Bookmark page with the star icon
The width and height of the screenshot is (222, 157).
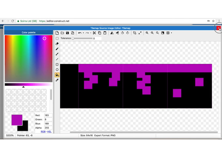(x=213, y=21)
